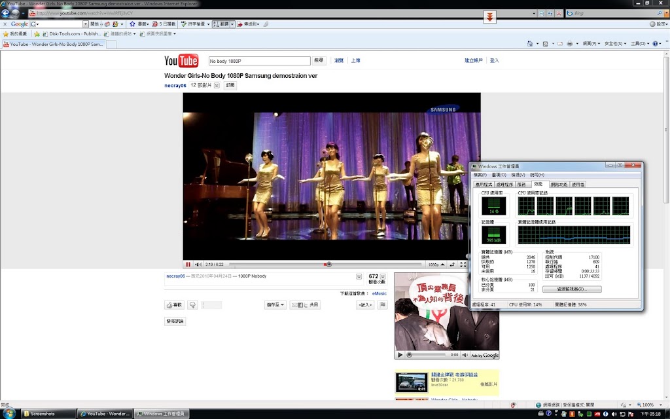
Task: Click the YouTube upload link in the header
Action: (355, 61)
